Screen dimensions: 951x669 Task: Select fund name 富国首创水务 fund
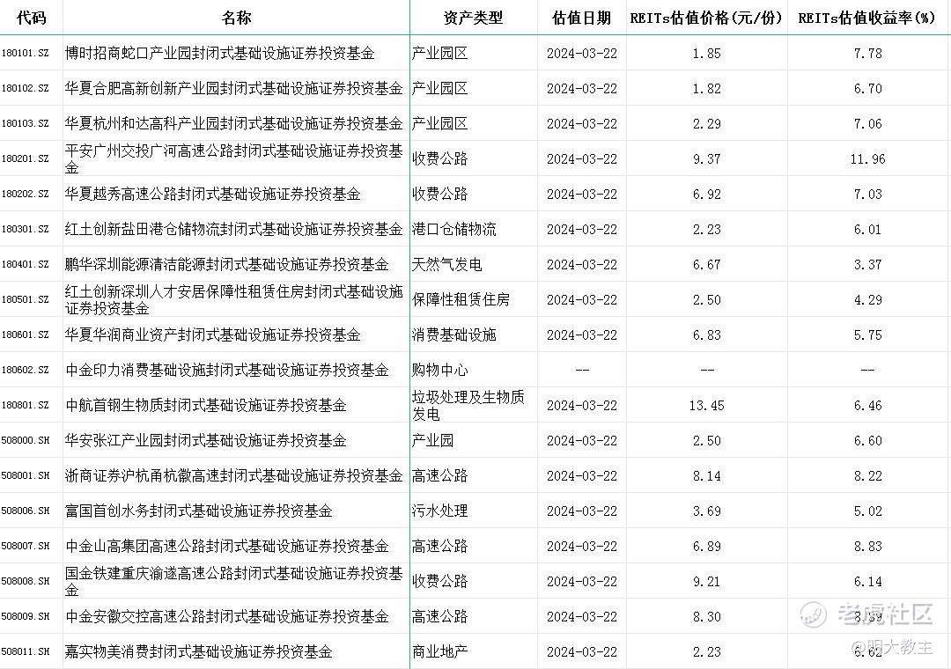tap(198, 510)
